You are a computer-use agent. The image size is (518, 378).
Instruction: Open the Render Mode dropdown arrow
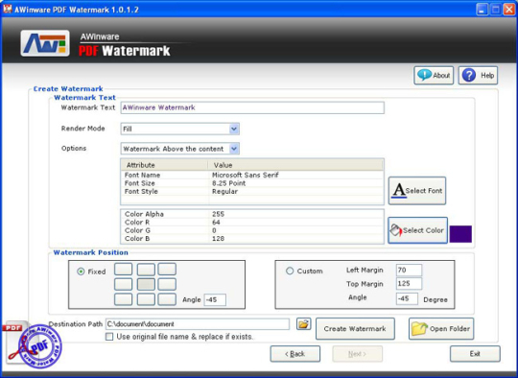click(x=234, y=129)
